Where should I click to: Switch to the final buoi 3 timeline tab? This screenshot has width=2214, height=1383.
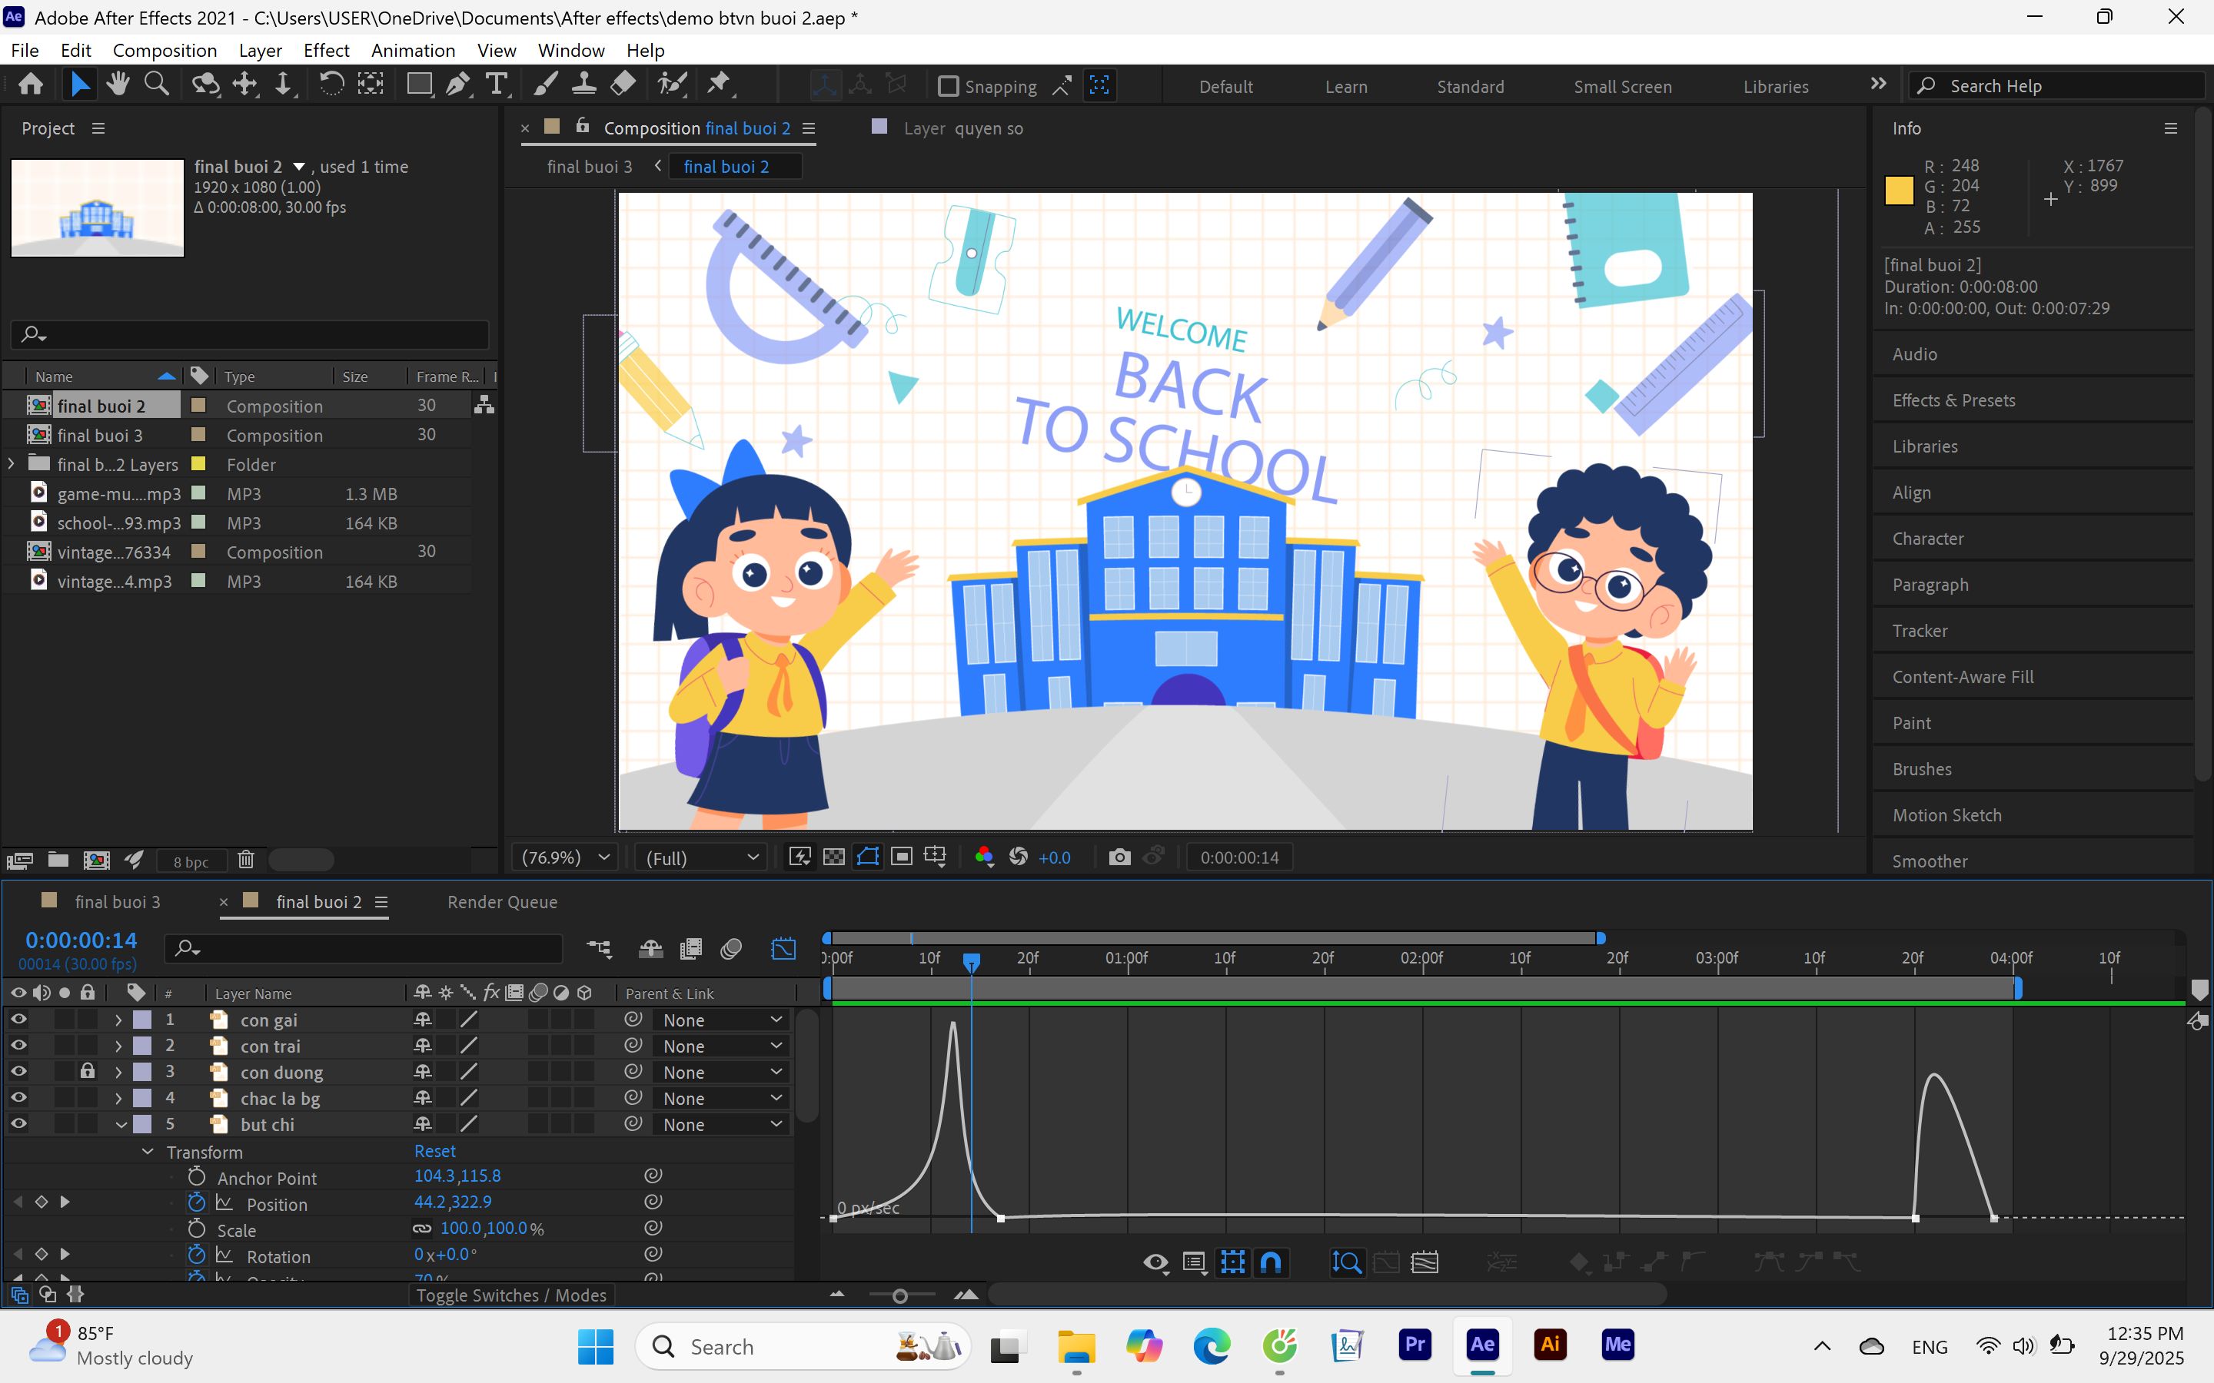pos(117,902)
